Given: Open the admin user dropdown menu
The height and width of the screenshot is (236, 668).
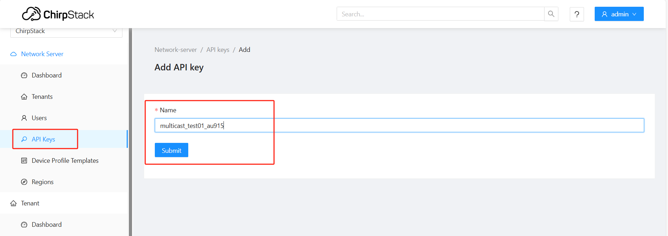Looking at the screenshot, I should (x=619, y=14).
